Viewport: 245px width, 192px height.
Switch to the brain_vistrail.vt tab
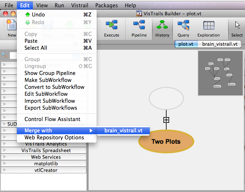219,44
